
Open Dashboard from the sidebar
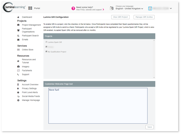[x=27, y=17]
